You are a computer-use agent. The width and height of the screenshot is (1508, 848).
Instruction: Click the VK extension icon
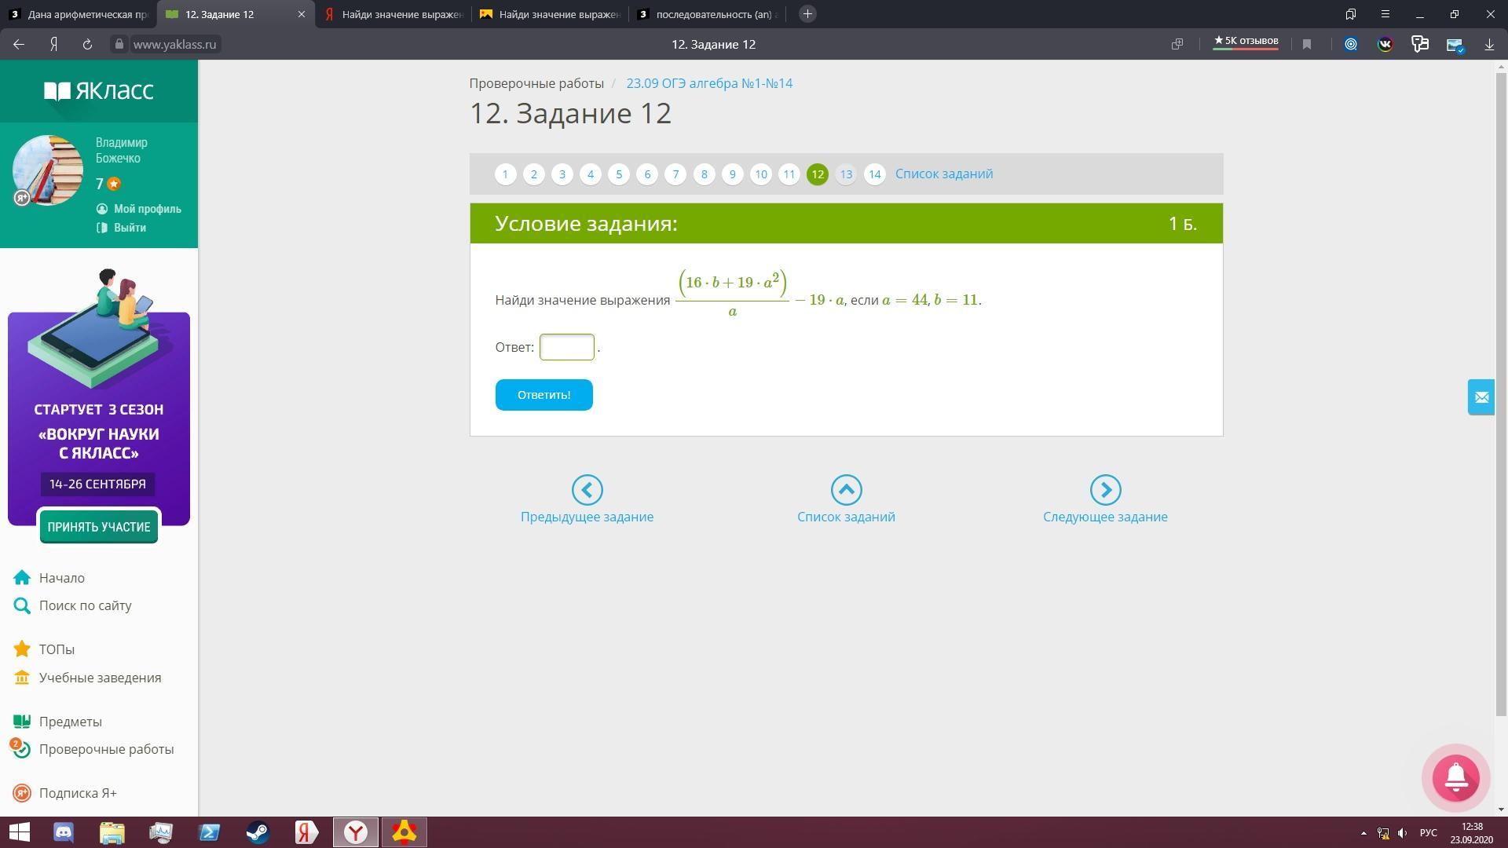tap(1385, 45)
